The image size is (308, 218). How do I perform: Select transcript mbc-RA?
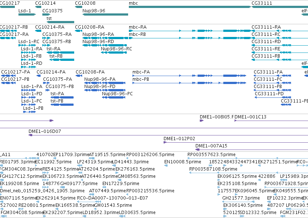click(x=190, y=31)
